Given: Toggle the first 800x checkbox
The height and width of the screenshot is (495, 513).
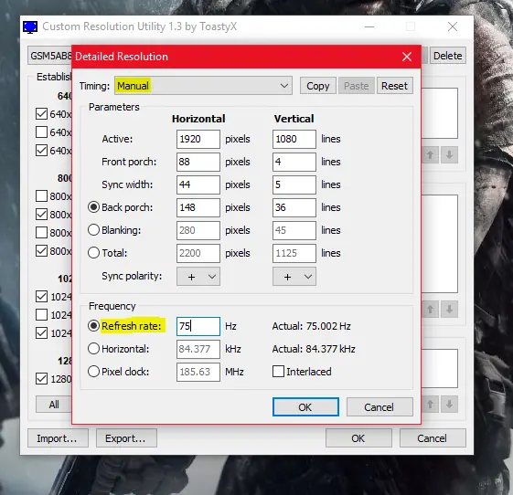Looking at the screenshot, I should coord(41,196).
